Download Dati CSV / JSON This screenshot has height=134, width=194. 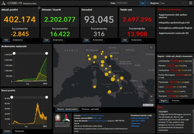pyautogui.click(x=138, y=121)
